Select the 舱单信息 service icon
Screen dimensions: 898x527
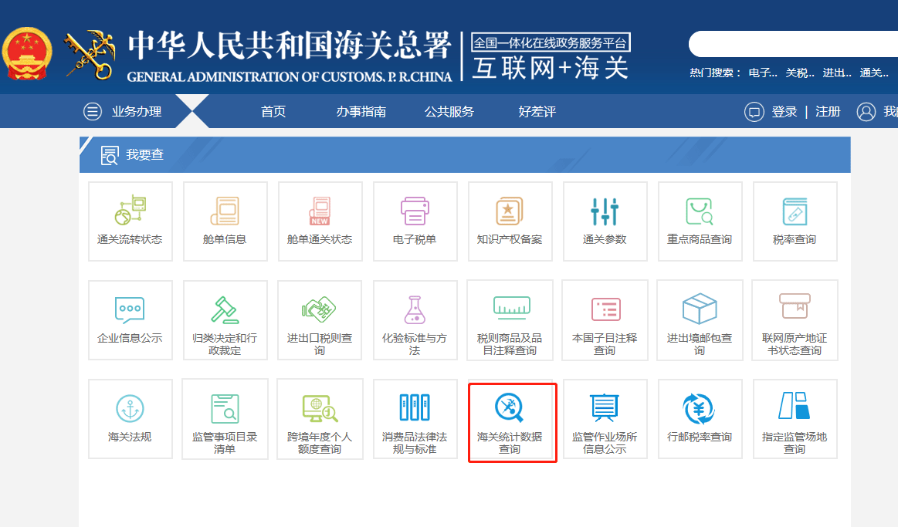tap(225, 221)
